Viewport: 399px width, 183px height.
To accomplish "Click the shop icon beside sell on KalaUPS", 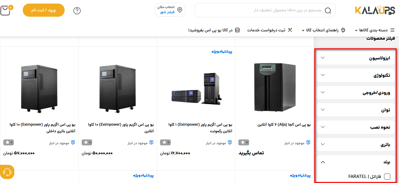I will click(x=237, y=30).
